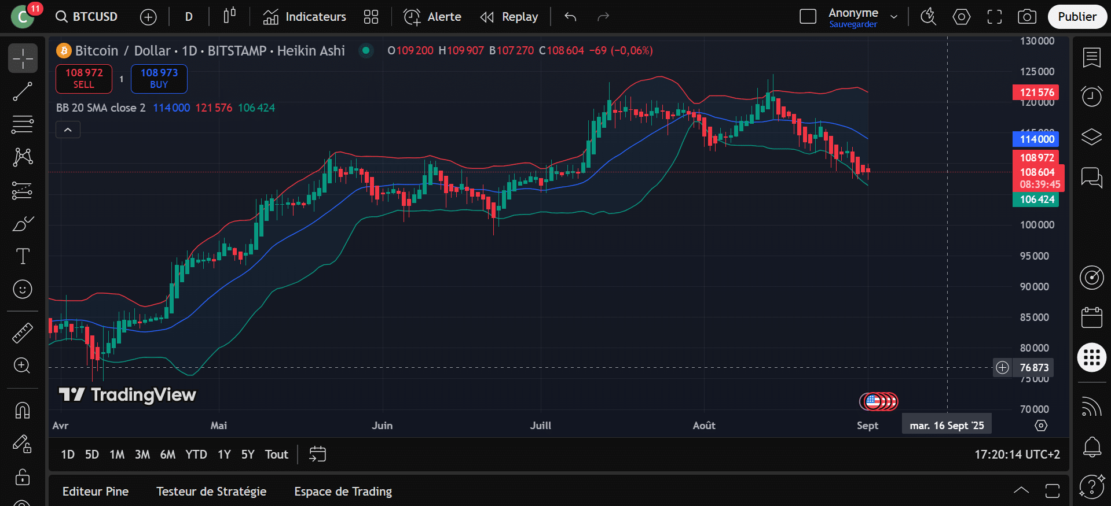Take a chart snapshot with camera icon
Viewport: 1111px width, 506px height.
click(x=1026, y=17)
